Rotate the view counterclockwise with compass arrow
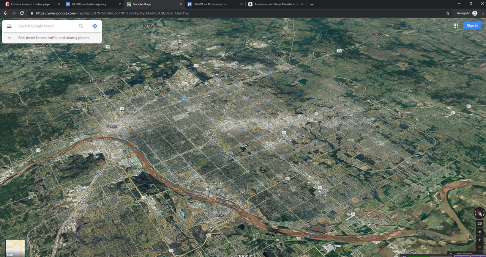Viewport: 486px width, 257px height. [475, 213]
